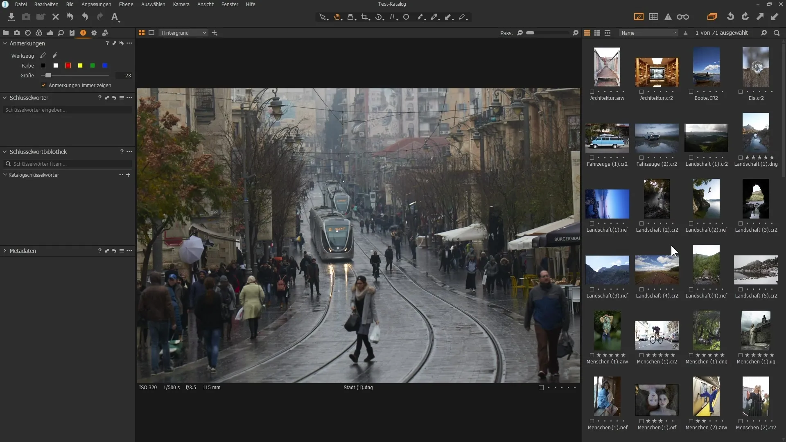Click the Rotate left icon

tap(730, 17)
